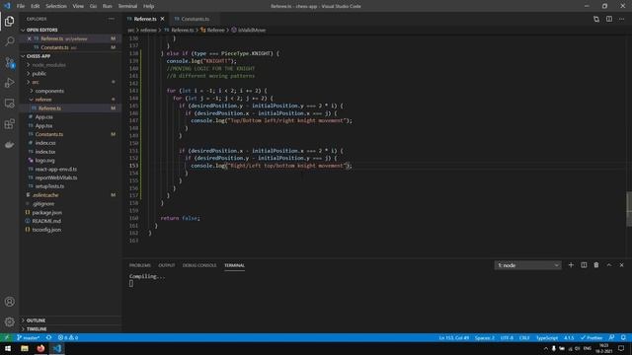
Task: Click the Open Changes icon in editor toolbar
Action: (x=596, y=19)
